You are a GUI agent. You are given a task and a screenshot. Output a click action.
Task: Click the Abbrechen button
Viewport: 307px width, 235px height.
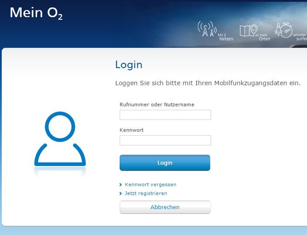pyautogui.click(x=165, y=207)
